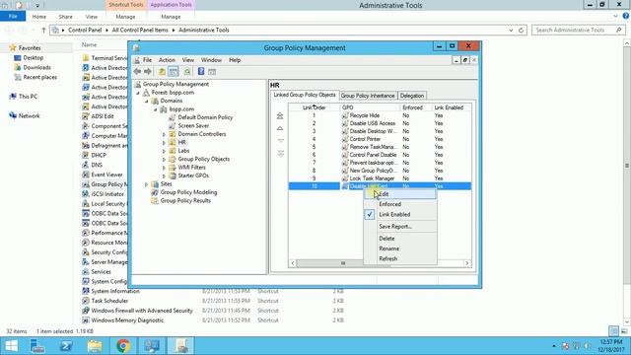Click the Explorer help question mark icon
631x355 pixels.
coord(626,16)
